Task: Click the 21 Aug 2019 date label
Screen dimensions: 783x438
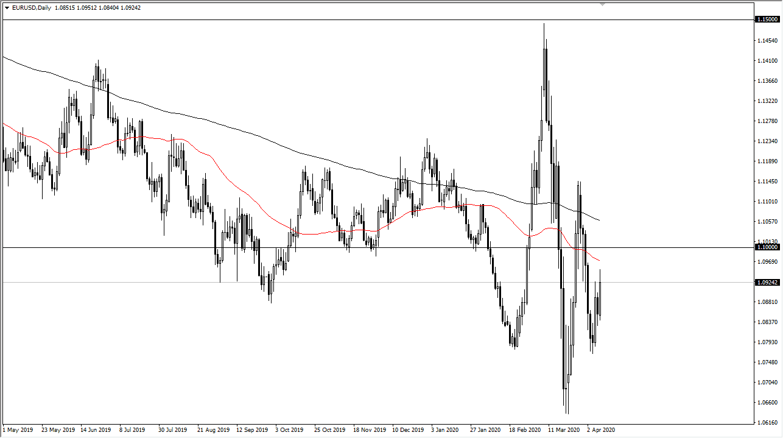Action: point(213,430)
